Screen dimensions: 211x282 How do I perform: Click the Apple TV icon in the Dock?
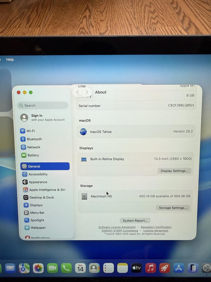pos(136,268)
